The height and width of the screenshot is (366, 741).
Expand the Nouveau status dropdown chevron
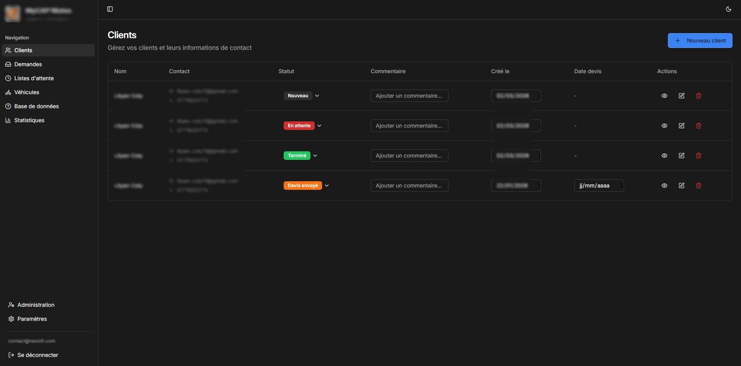[x=317, y=96]
